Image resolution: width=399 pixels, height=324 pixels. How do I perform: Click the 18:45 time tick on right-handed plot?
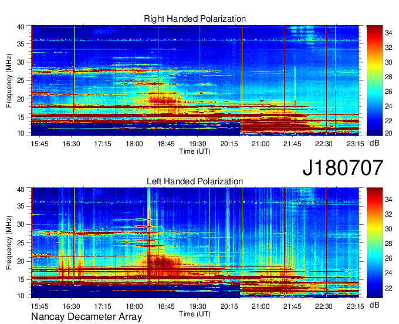pyautogui.click(x=166, y=144)
